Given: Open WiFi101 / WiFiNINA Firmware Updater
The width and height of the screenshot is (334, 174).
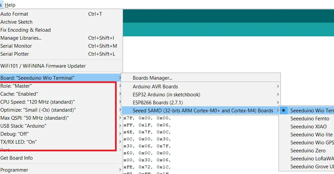Looking at the screenshot, I should pyautogui.click(x=61, y=66).
